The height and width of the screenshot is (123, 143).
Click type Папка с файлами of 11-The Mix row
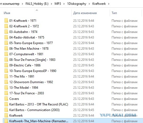click(124, 77)
